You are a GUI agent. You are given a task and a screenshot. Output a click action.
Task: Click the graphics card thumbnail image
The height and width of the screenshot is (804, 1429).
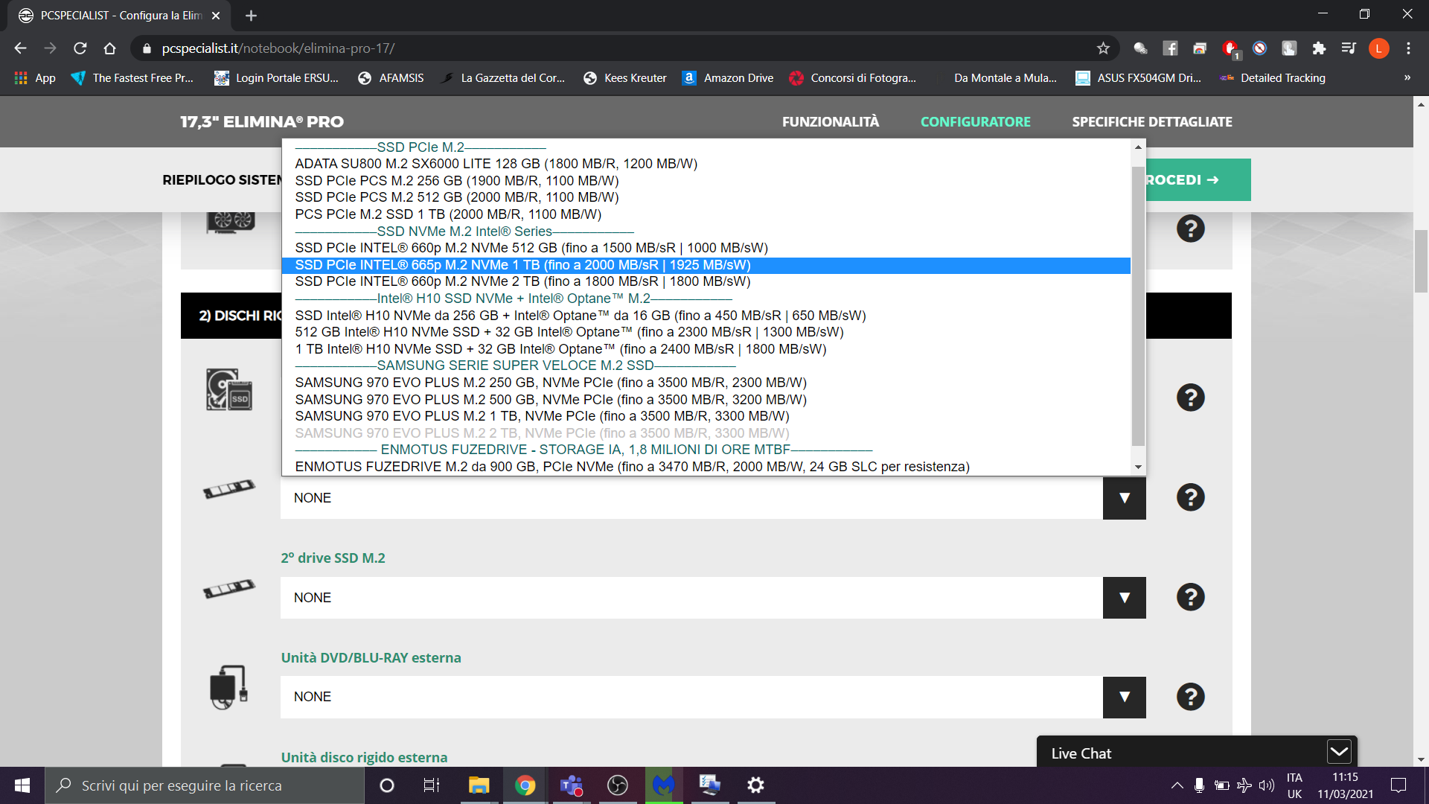(x=231, y=222)
